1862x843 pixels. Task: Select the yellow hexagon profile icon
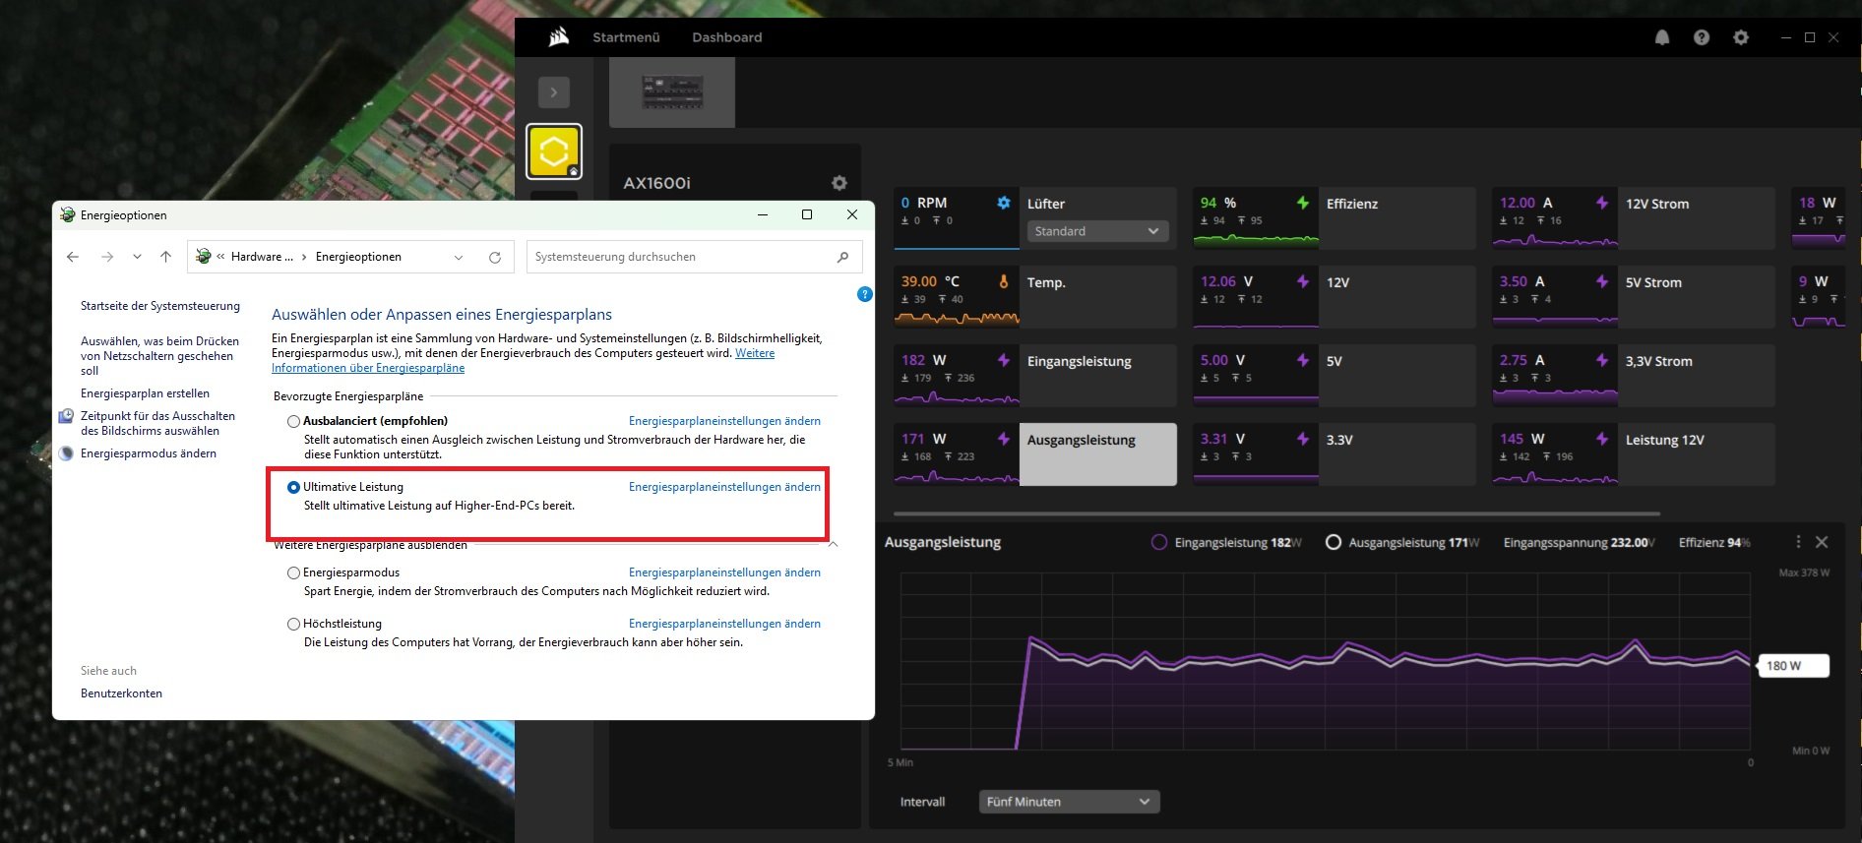click(x=554, y=151)
